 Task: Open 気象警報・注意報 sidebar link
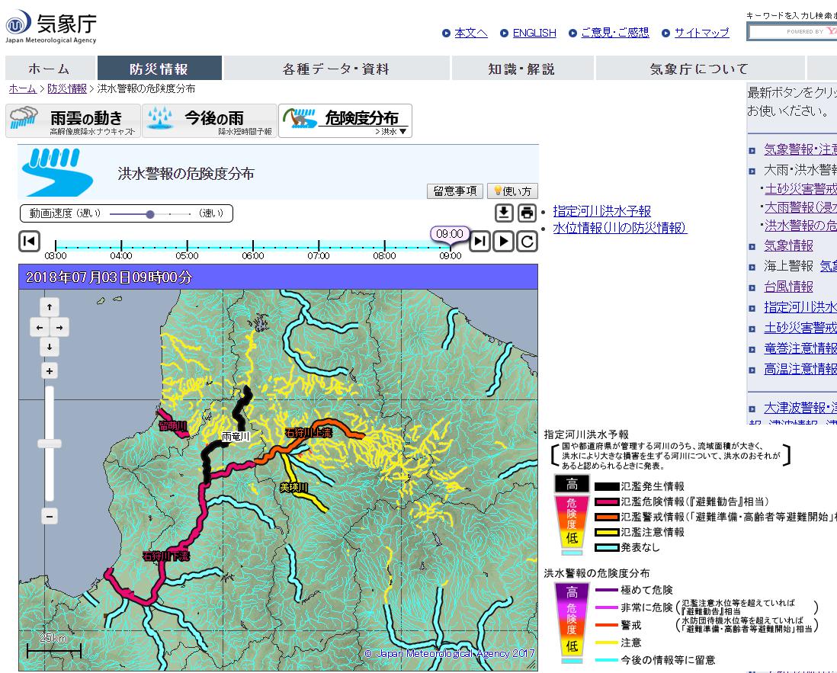pos(800,149)
